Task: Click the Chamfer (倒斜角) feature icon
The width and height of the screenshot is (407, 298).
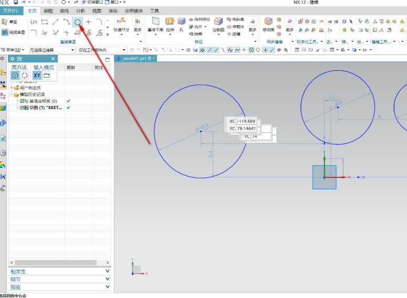Action: pyautogui.click(x=229, y=19)
